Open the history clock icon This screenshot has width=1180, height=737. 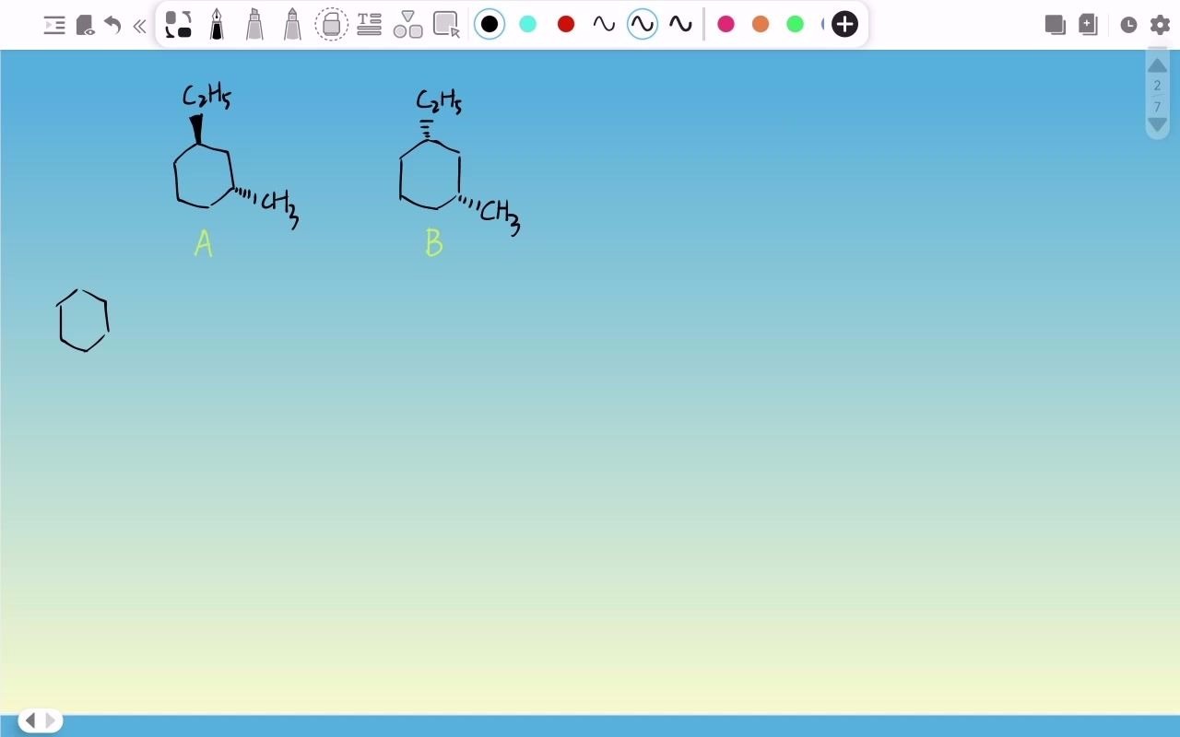pos(1128,25)
